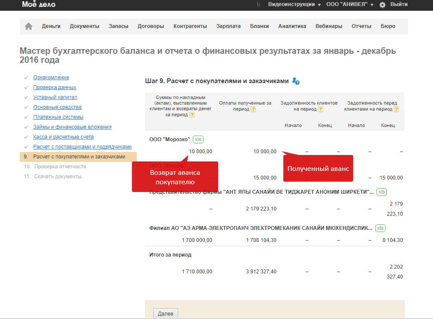
Task: Open the Вебинары menu
Action: click(x=329, y=26)
